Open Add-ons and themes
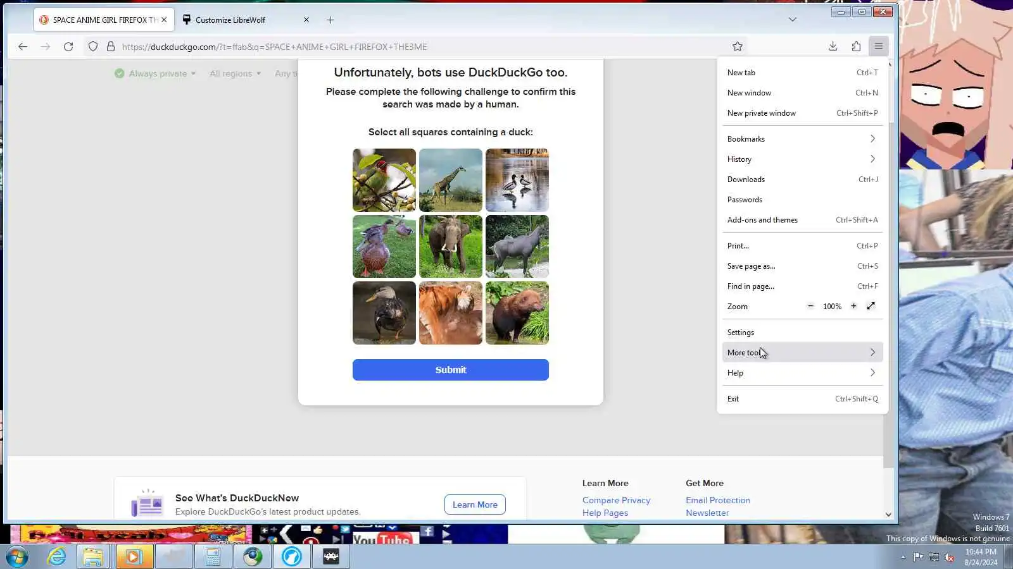1013x569 pixels. (x=803, y=220)
